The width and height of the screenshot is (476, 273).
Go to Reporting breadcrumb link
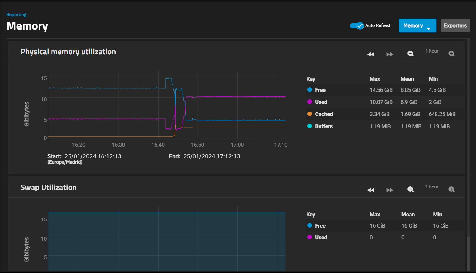(x=16, y=15)
